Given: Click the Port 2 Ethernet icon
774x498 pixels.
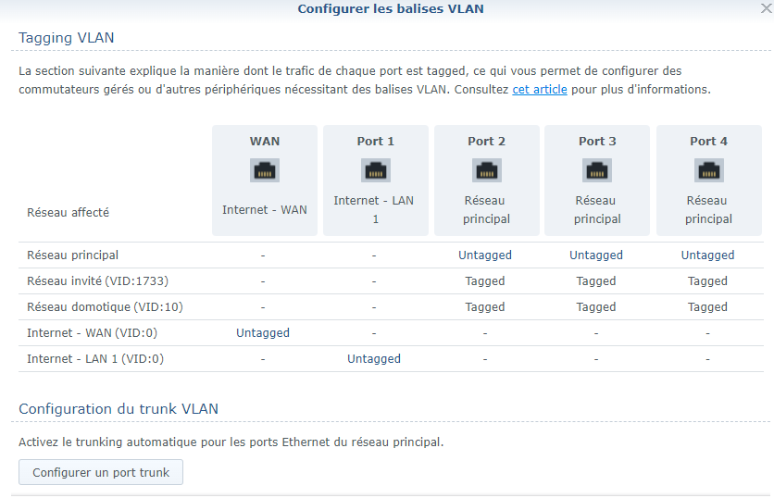Looking at the screenshot, I should 487,170.
